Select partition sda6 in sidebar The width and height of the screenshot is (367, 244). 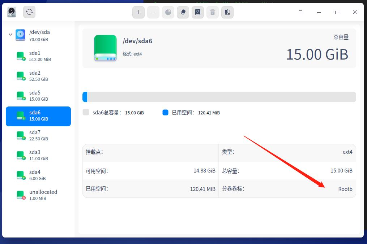point(38,116)
